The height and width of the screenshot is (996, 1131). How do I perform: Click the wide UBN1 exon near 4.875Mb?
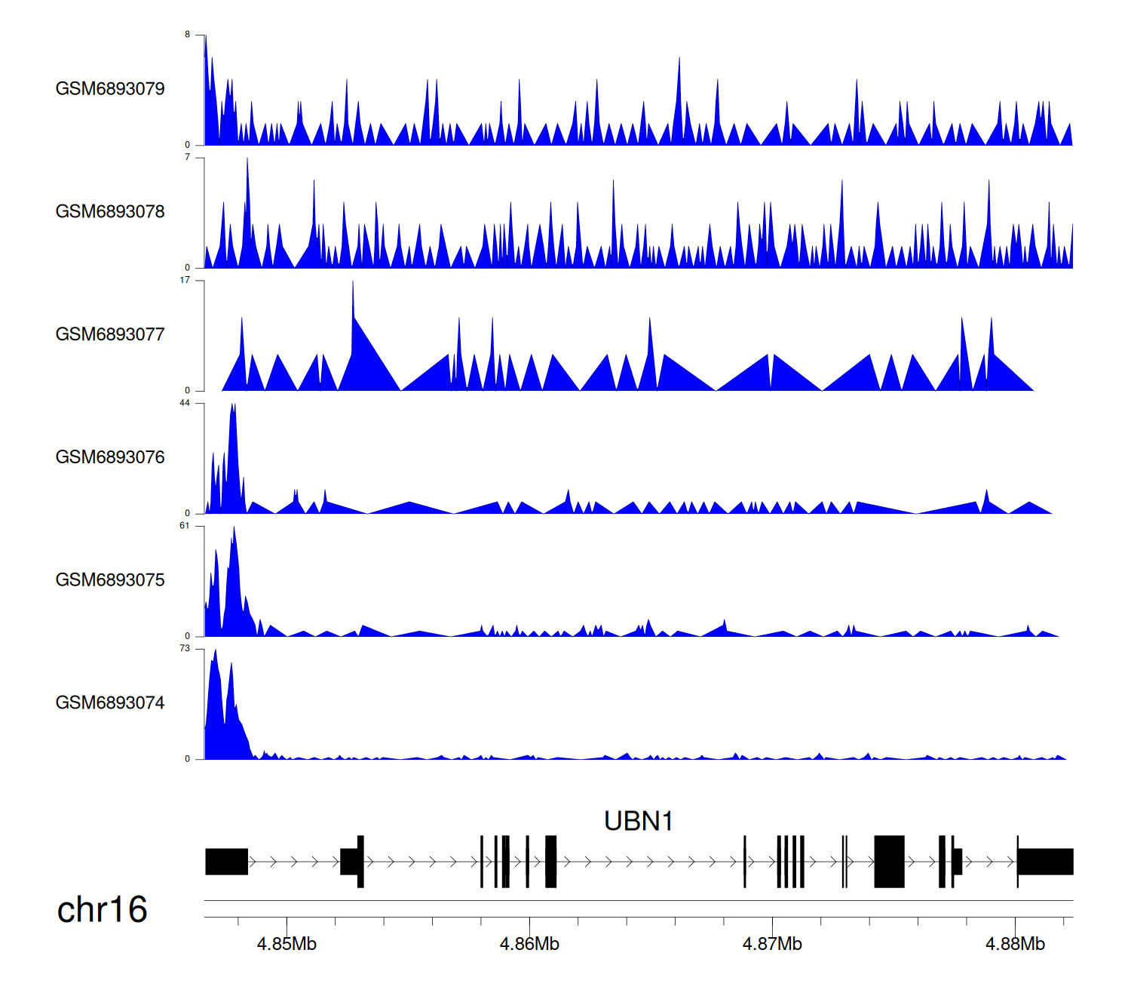(x=889, y=862)
